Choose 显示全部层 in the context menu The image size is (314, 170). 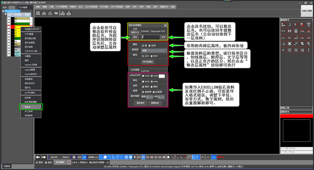point(31,43)
